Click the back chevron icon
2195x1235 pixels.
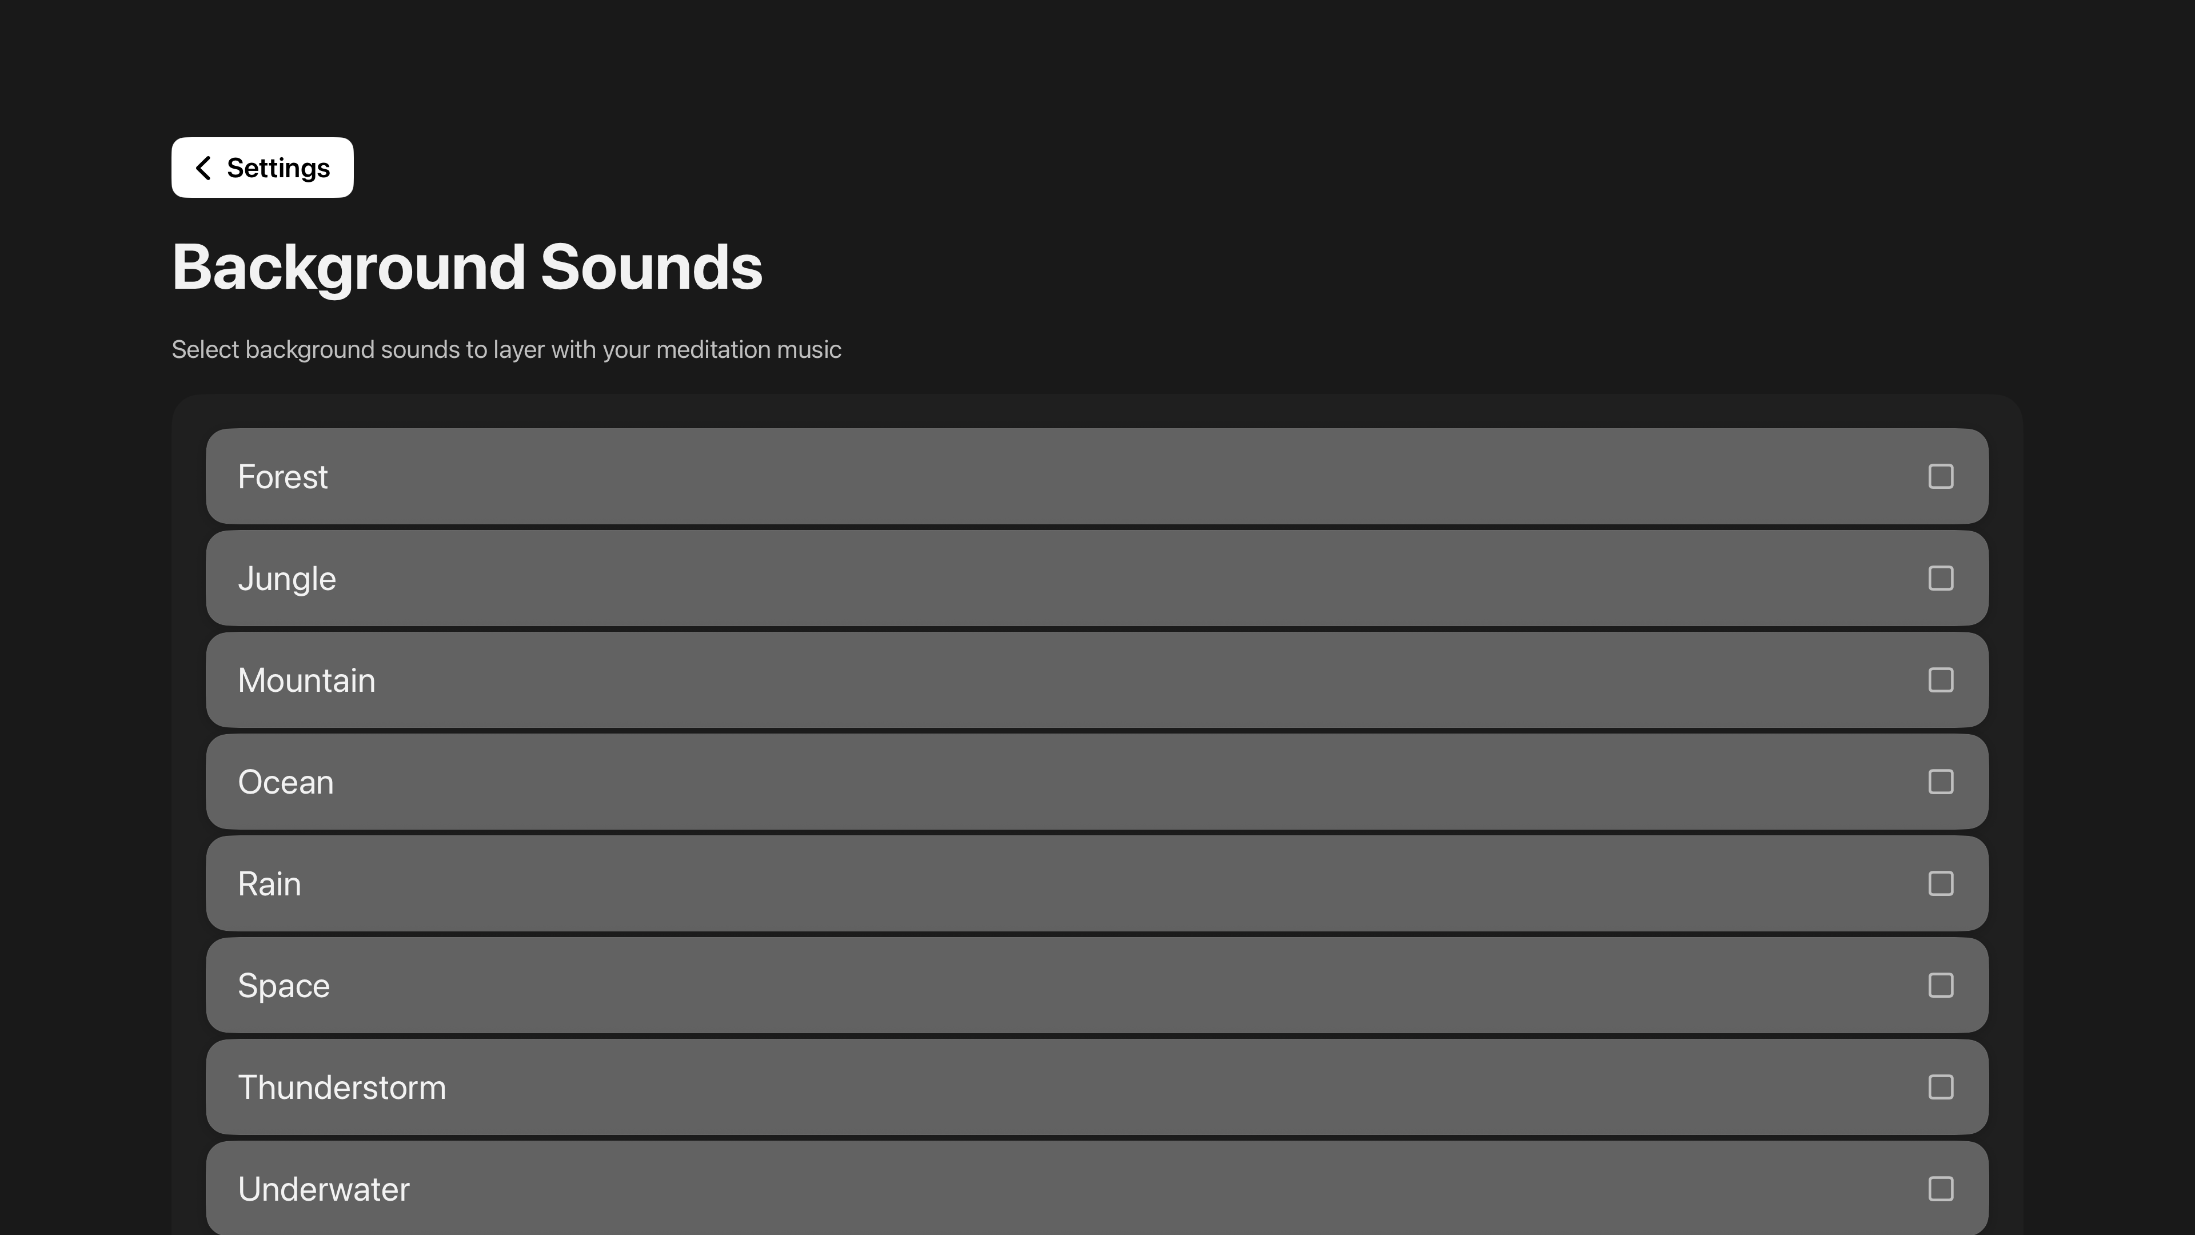click(x=203, y=168)
